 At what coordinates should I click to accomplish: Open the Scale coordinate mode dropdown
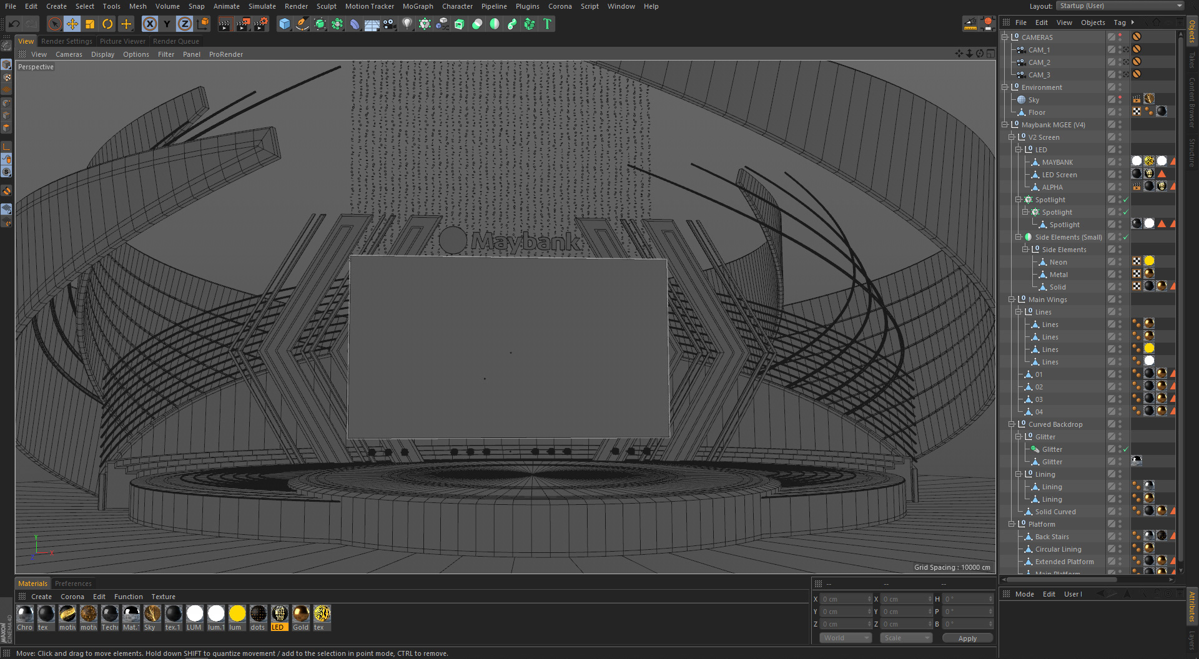[905, 638]
